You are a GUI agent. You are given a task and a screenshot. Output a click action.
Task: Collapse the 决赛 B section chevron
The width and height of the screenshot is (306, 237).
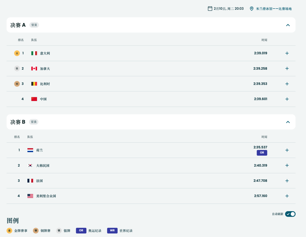pos(288,122)
